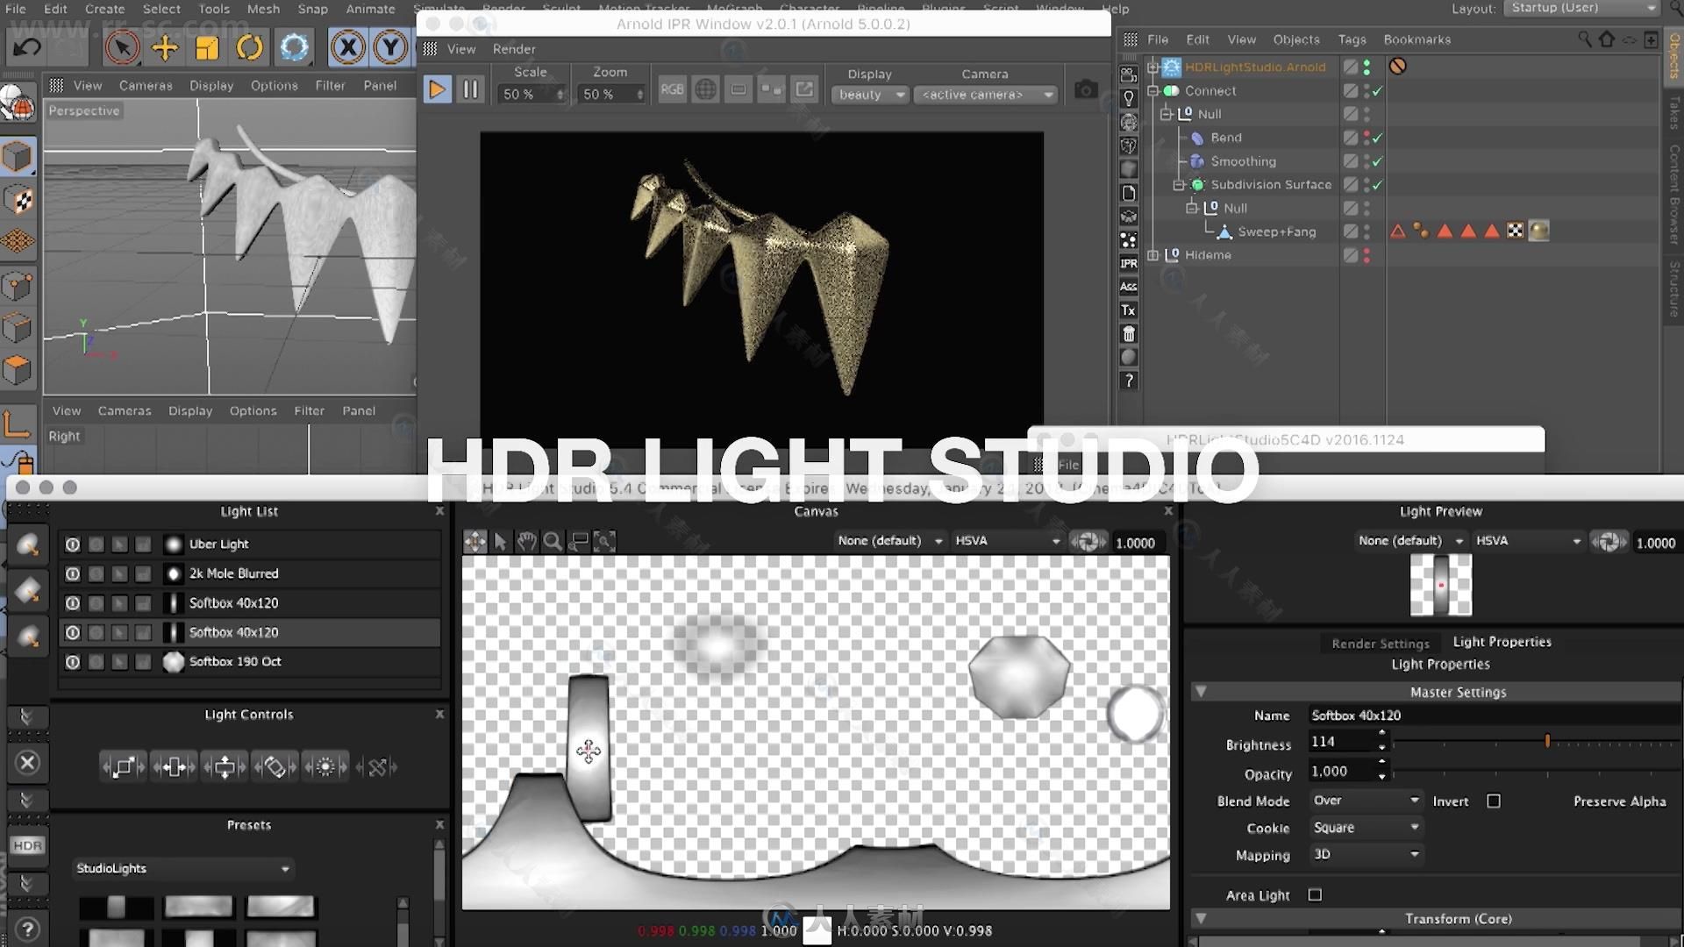The height and width of the screenshot is (947, 1684).
Task: Switch to the Render Settings tab
Action: [x=1380, y=644]
